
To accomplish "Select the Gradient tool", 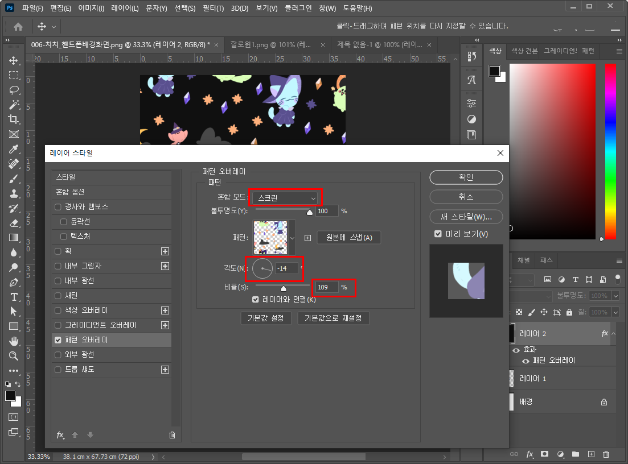I will pyautogui.click(x=14, y=238).
